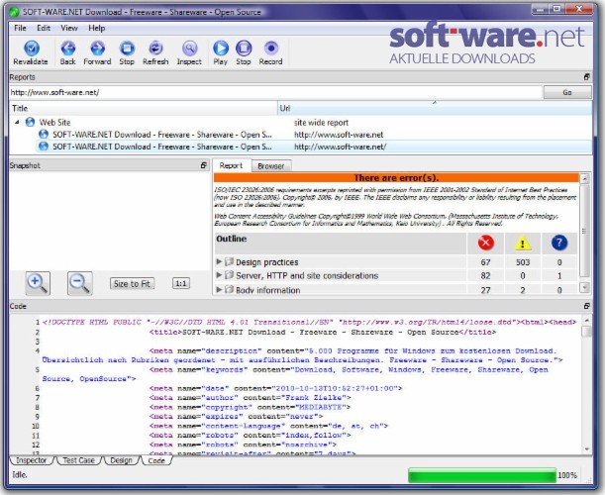Viewport: 605px width, 495px height.
Task: Click the Body information error count 27
Action: [485, 290]
